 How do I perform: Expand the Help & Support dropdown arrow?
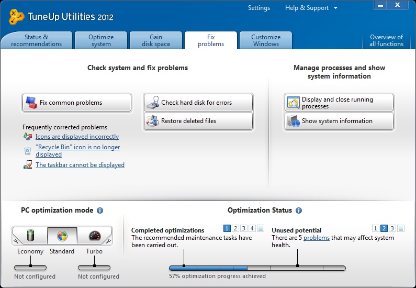[x=335, y=8]
